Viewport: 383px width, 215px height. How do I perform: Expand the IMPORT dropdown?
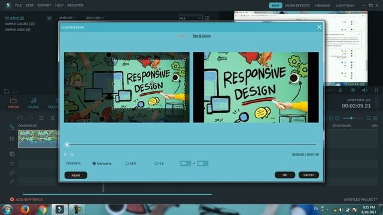tap(68, 18)
